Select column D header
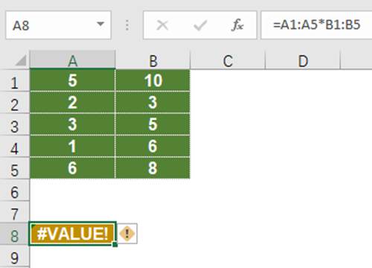 [x=303, y=60]
